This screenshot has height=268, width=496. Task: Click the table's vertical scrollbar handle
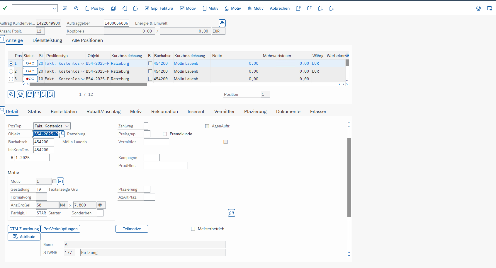pos(347,63)
